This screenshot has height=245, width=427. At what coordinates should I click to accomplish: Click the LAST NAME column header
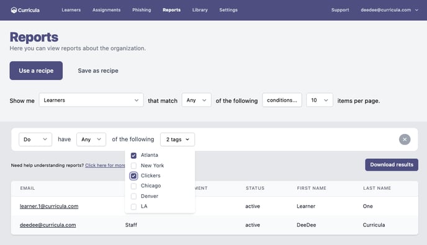coord(377,188)
